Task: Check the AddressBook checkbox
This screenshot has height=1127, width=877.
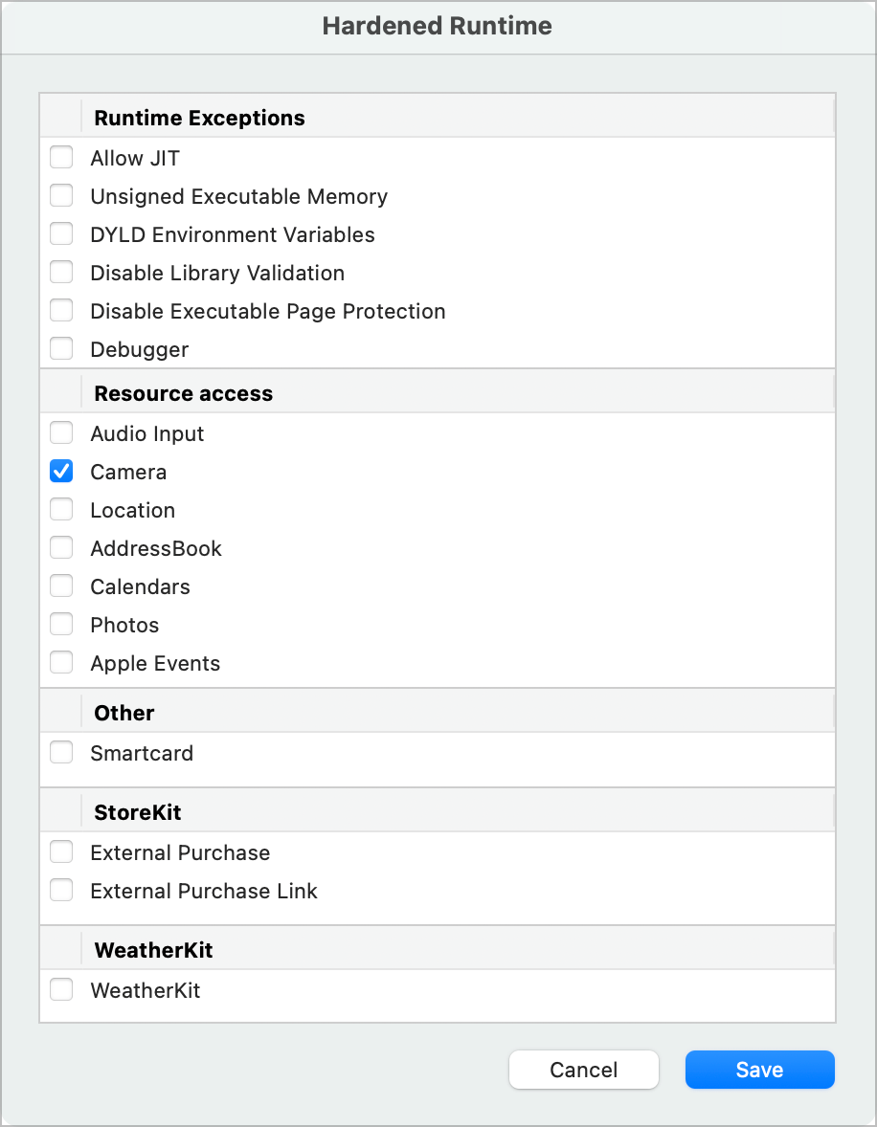Action: (x=61, y=548)
